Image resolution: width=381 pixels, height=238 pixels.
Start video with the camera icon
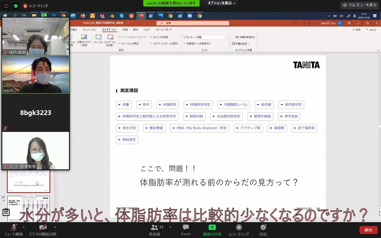(x=43, y=230)
